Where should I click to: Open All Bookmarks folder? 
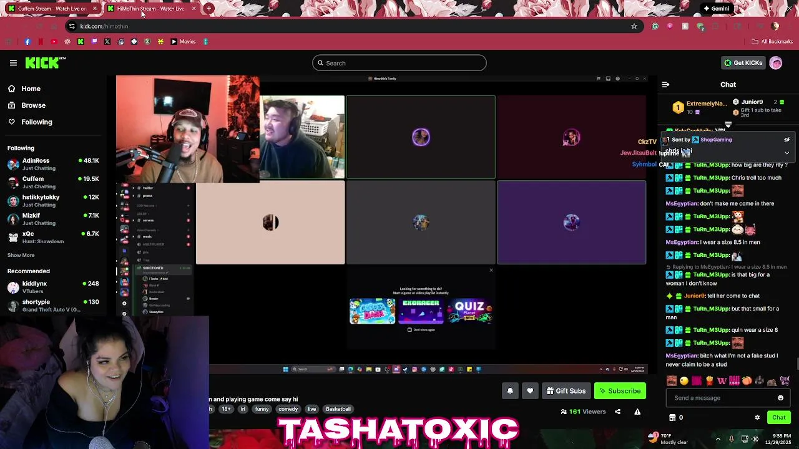pos(772,42)
